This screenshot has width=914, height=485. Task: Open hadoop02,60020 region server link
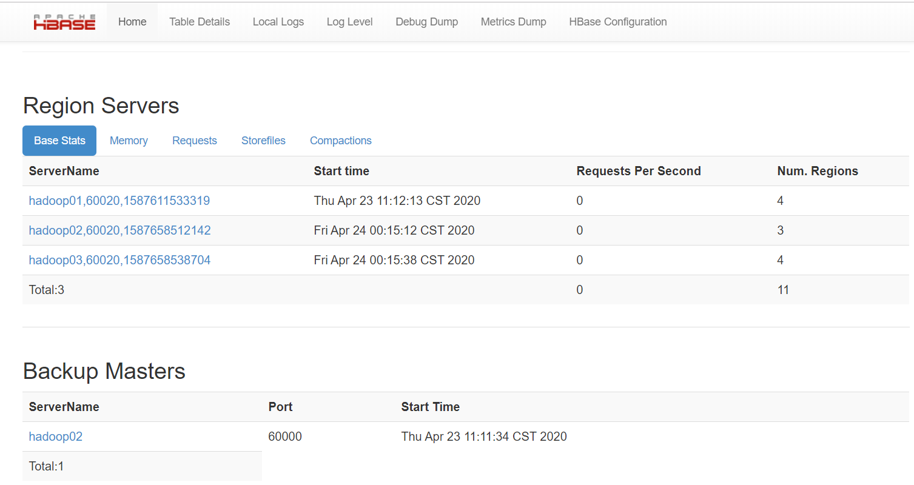pos(119,230)
